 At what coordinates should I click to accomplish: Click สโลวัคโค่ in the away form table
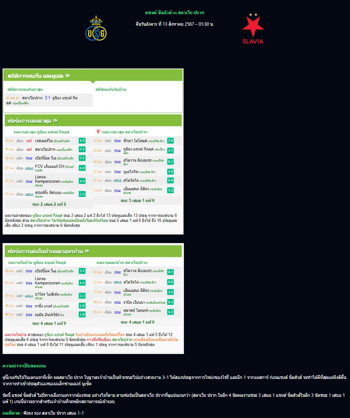click(131, 282)
